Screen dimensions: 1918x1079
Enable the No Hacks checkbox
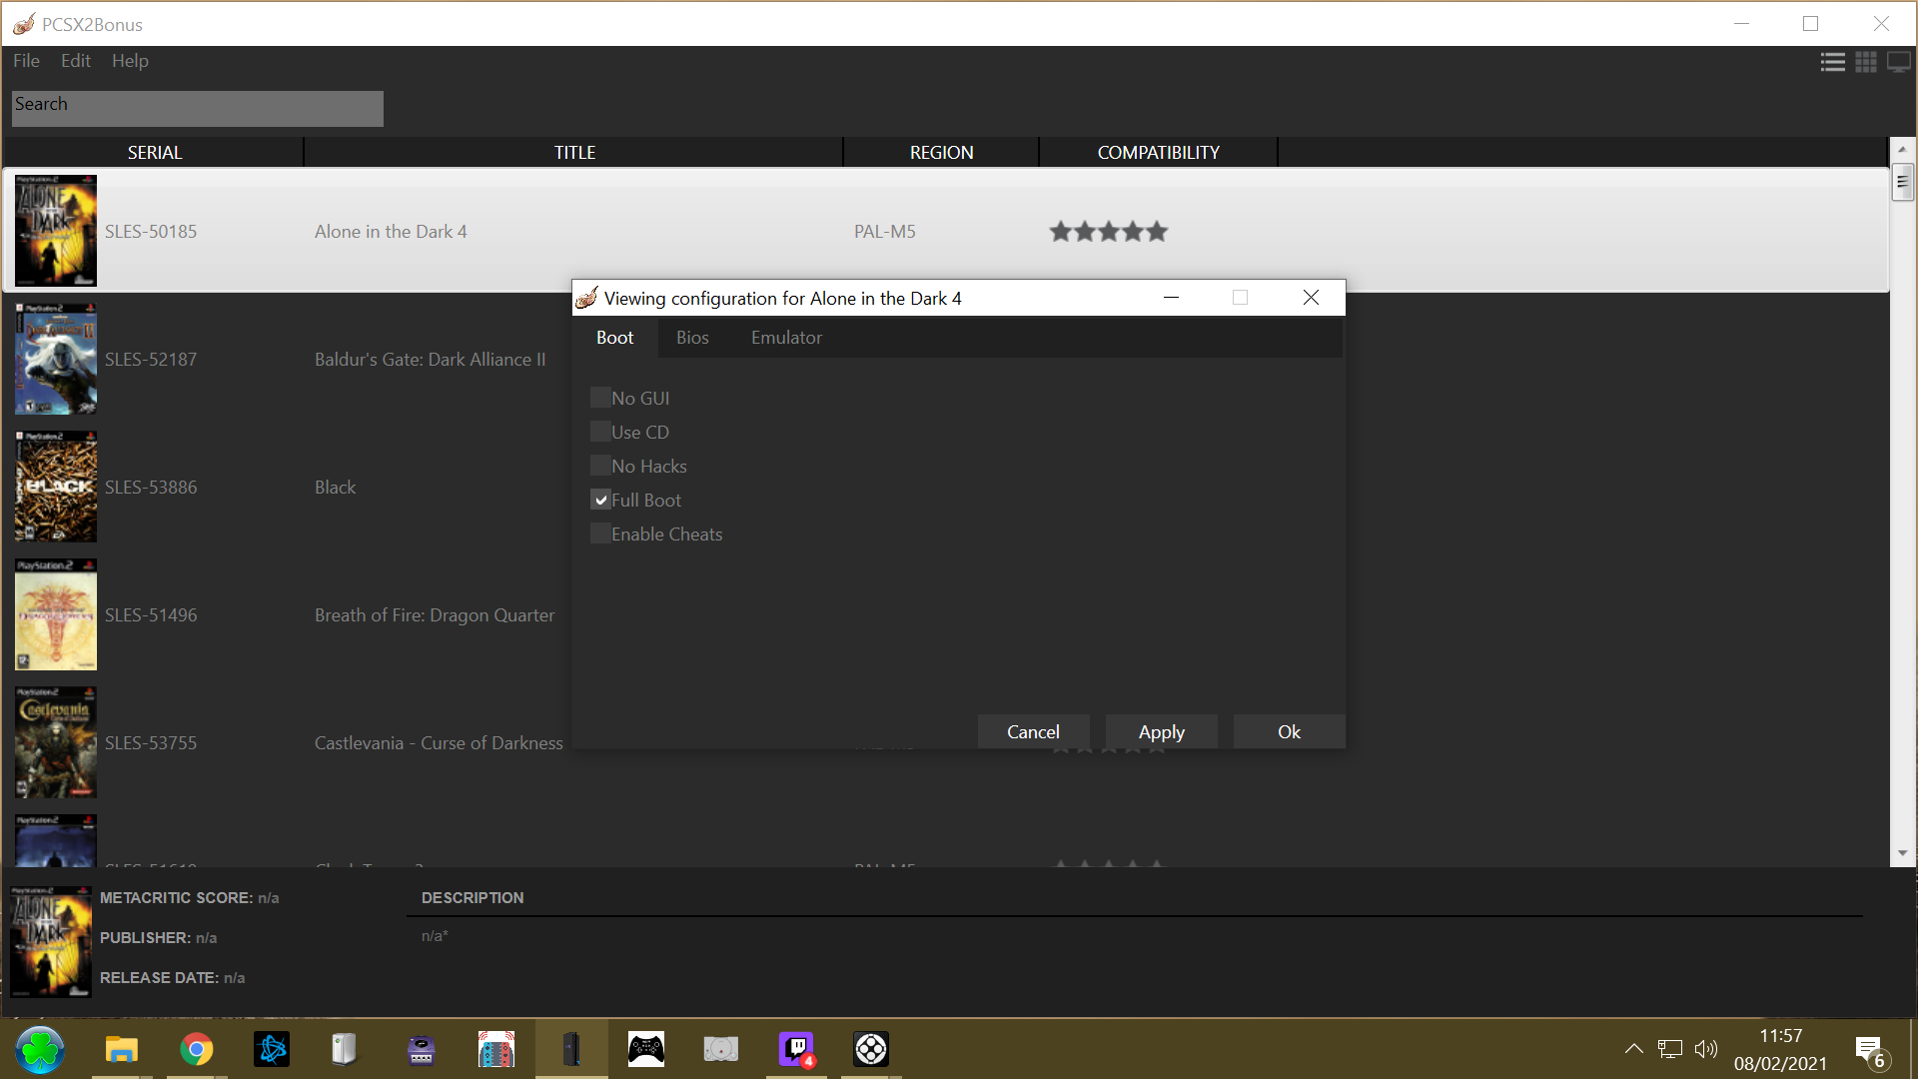coord(600,466)
